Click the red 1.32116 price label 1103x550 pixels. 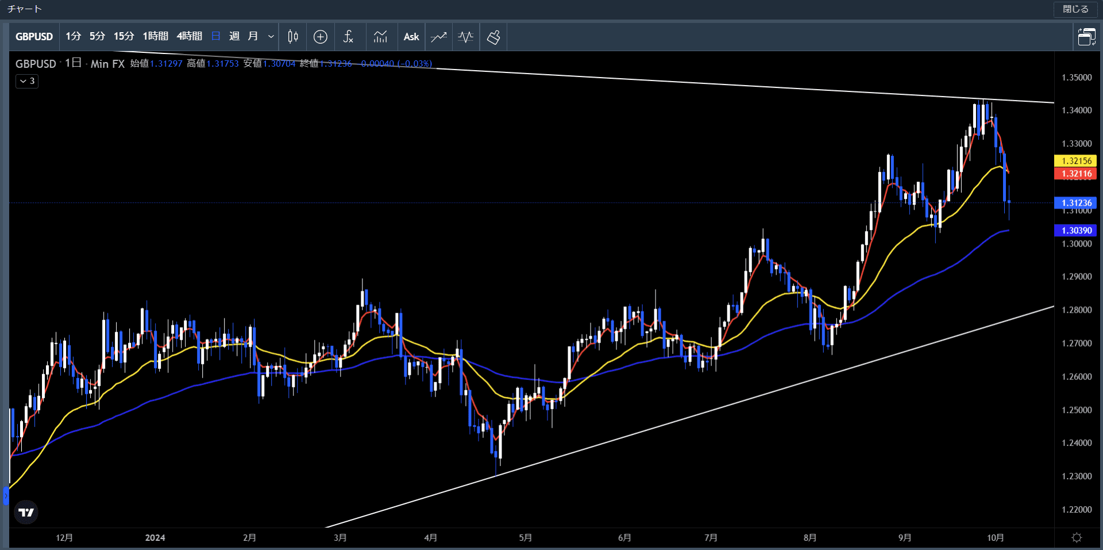tap(1076, 174)
